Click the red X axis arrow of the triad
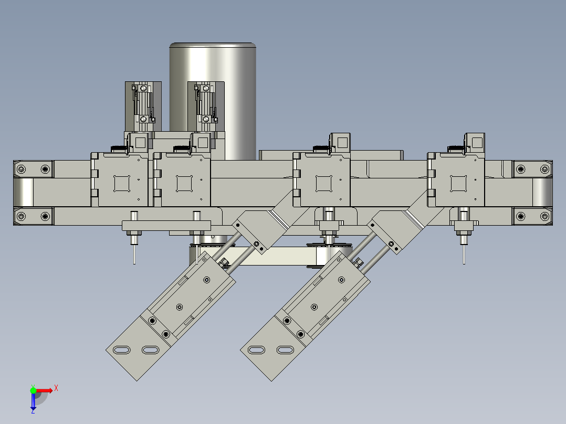 pos(44,390)
